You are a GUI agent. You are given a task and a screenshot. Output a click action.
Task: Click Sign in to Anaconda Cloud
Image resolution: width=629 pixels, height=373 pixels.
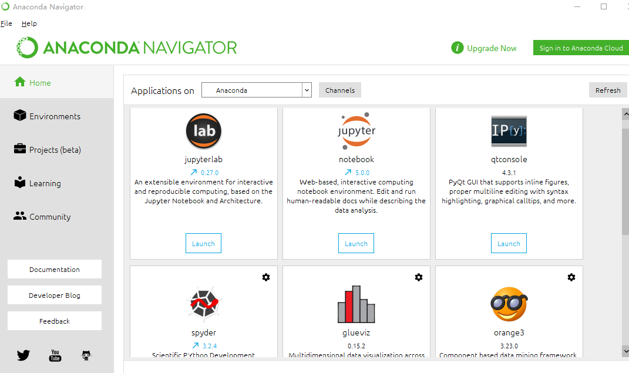(x=581, y=48)
